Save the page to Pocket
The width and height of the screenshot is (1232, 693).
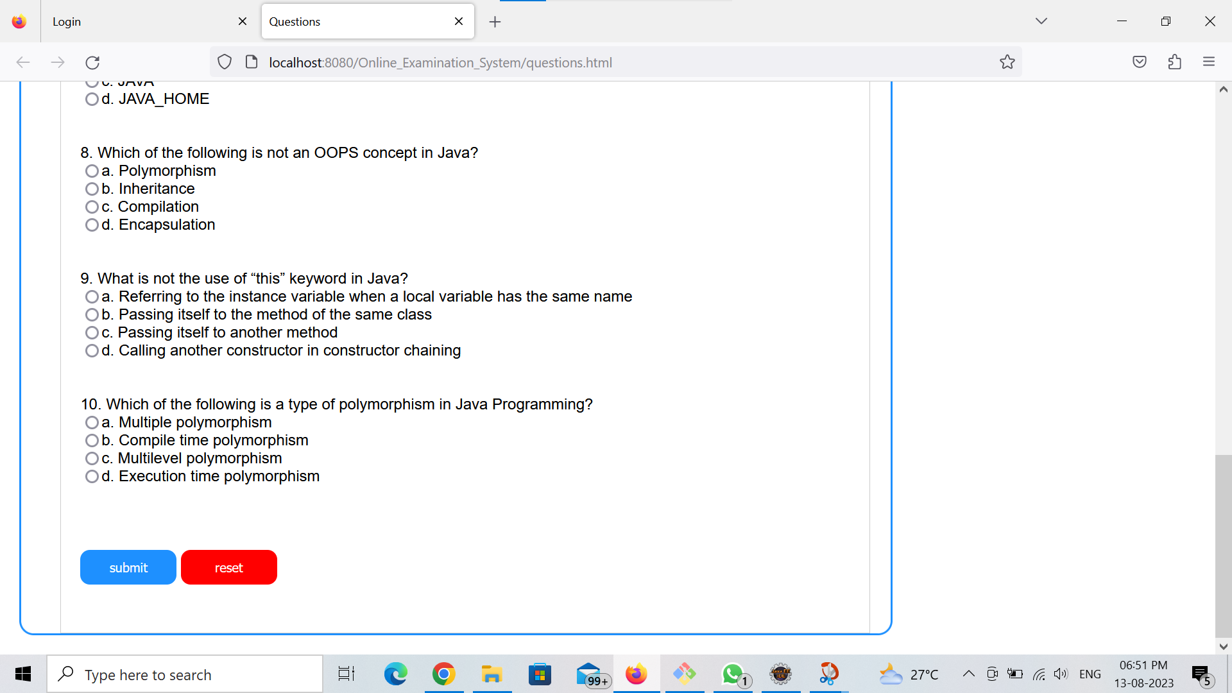point(1140,62)
